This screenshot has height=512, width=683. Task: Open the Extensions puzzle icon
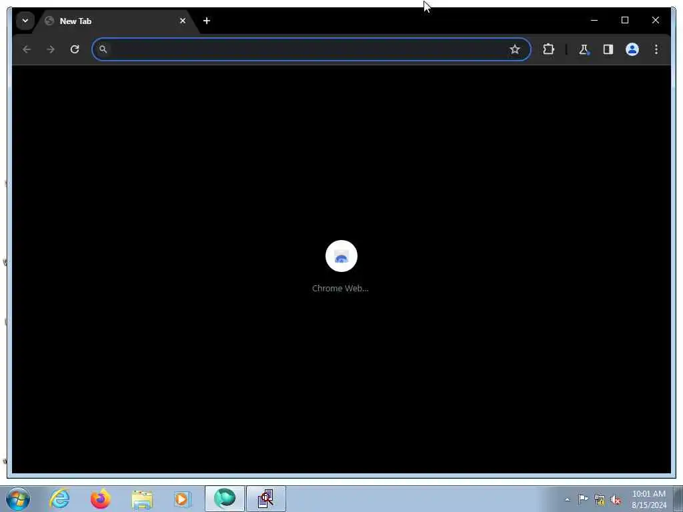(548, 49)
